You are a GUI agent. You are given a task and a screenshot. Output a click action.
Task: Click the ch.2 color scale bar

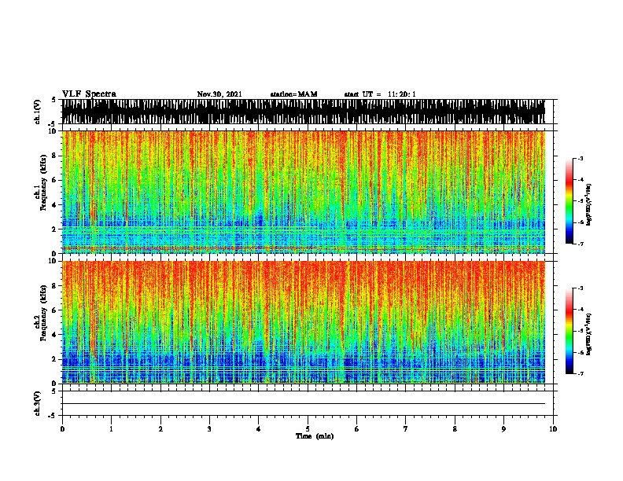570,331
